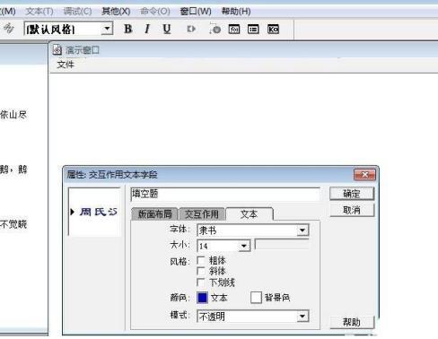Toggle Underline formatting in toolbar
The height and width of the screenshot is (339, 438).
[x=167, y=29]
